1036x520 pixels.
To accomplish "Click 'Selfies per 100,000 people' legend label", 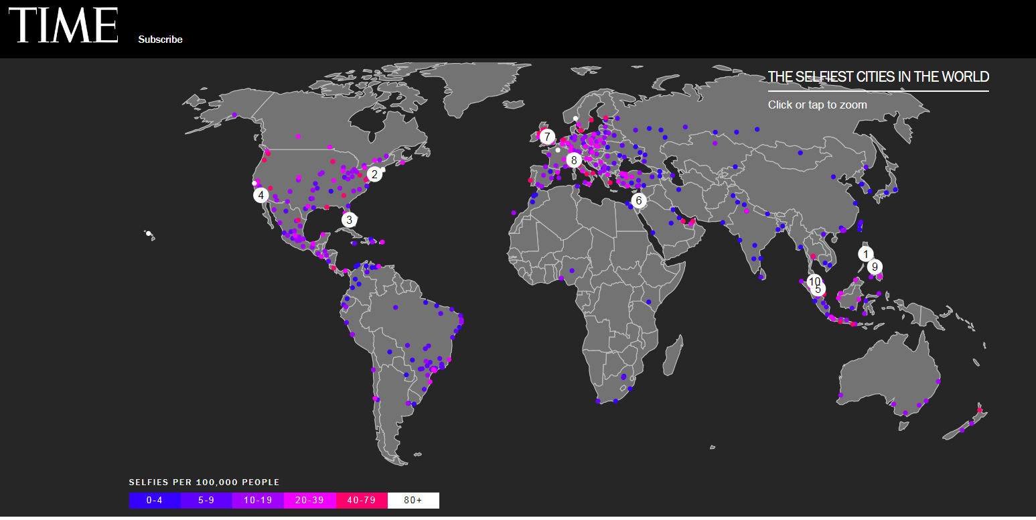I will click(204, 482).
